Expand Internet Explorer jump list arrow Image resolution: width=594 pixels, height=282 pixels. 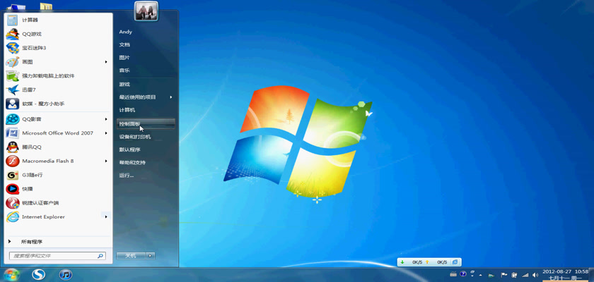[x=106, y=216]
